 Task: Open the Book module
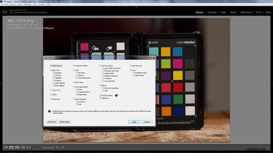(x=233, y=12)
